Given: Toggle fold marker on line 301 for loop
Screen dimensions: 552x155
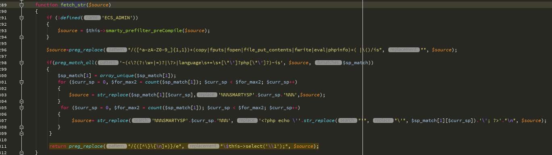Looking at the screenshot, I should [x=22, y=82].
